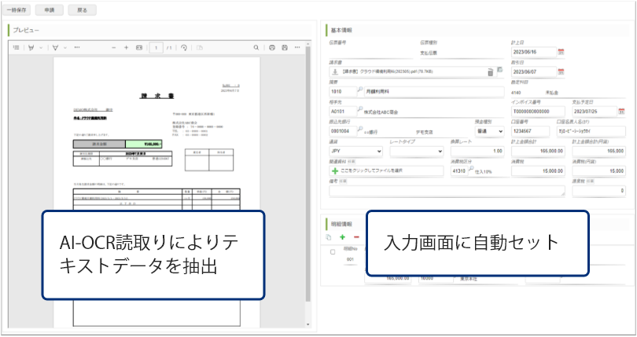Viewport: 637px width, 337px height.
Task: Open search lookup next to bank code 0001004
Action: [360, 129]
